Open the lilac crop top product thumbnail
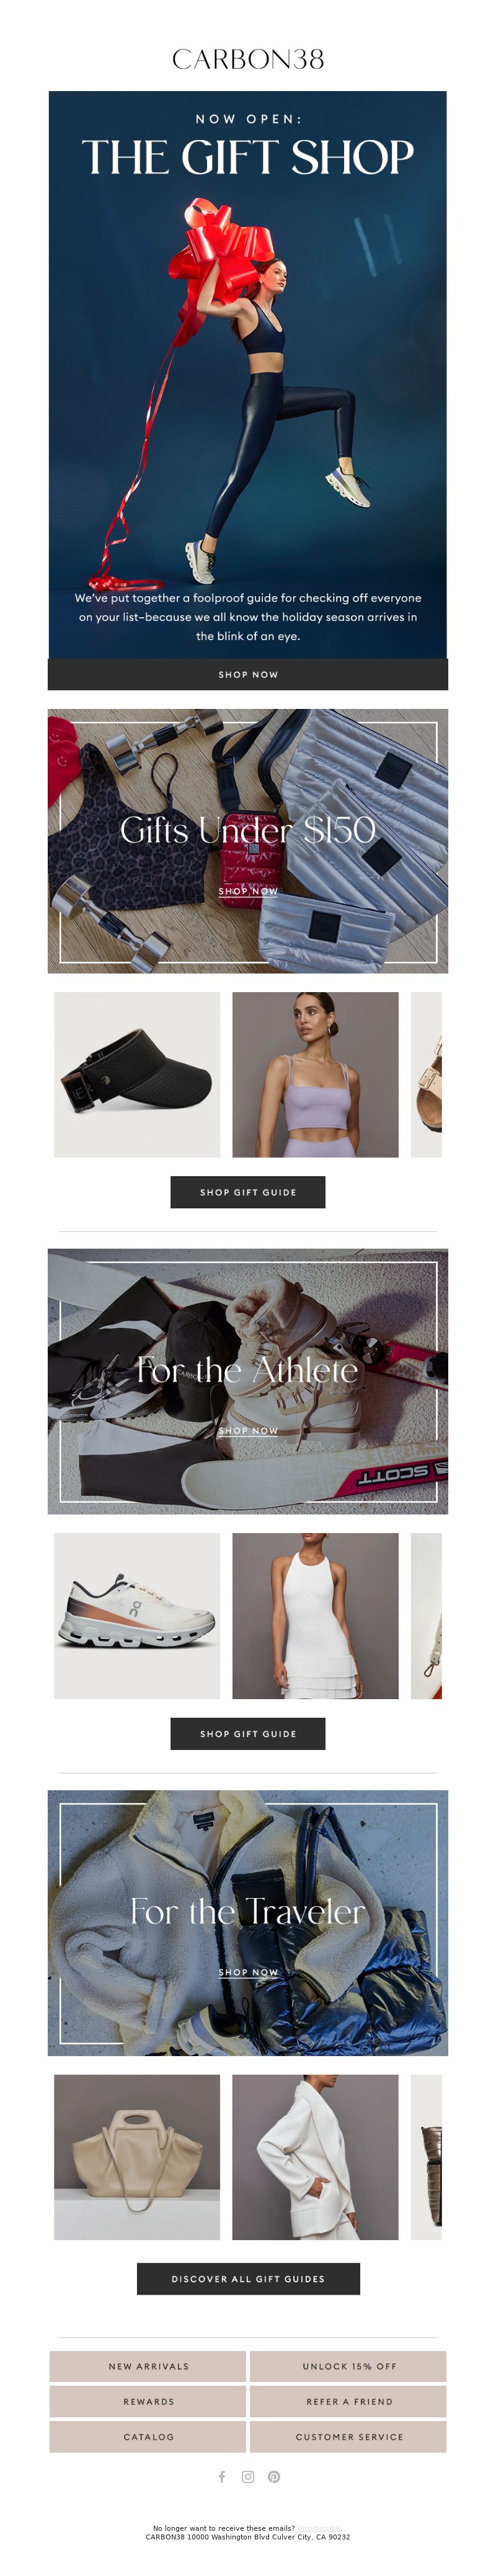Viewport: 496px width, 2576px height. (315, 1074)
